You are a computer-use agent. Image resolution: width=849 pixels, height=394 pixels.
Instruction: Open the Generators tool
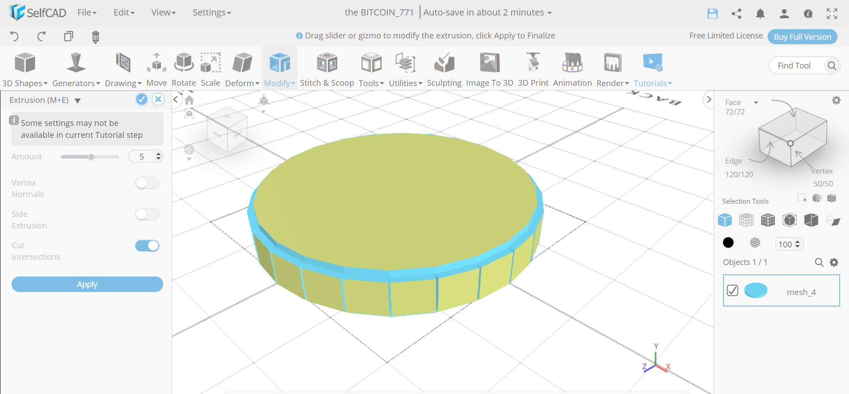tap(76, 69)
